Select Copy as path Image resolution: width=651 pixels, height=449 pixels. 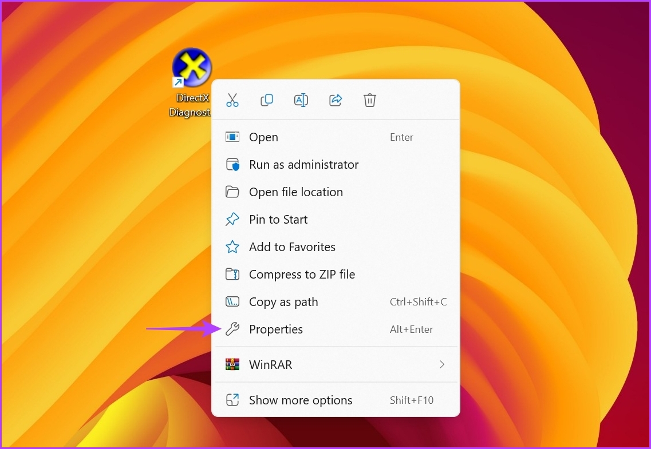click(x=336, y=301)
